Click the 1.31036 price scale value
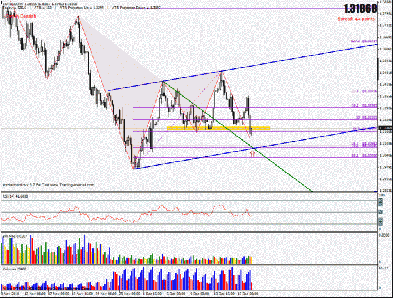The image size is (393, 298). pyautogui.click(x=385, y=144)
